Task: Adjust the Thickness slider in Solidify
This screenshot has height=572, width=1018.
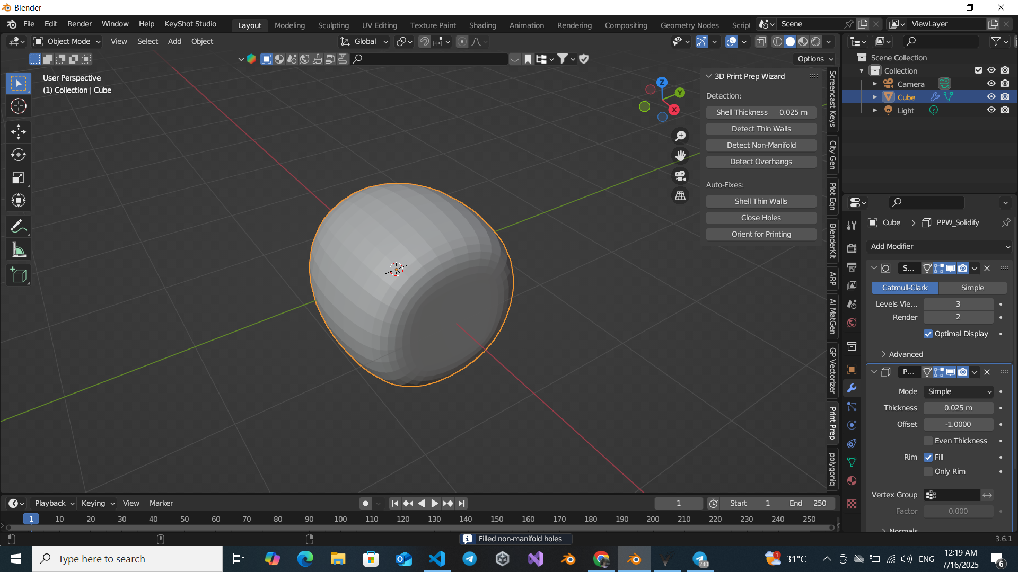Action: click(x=958, y=408)
